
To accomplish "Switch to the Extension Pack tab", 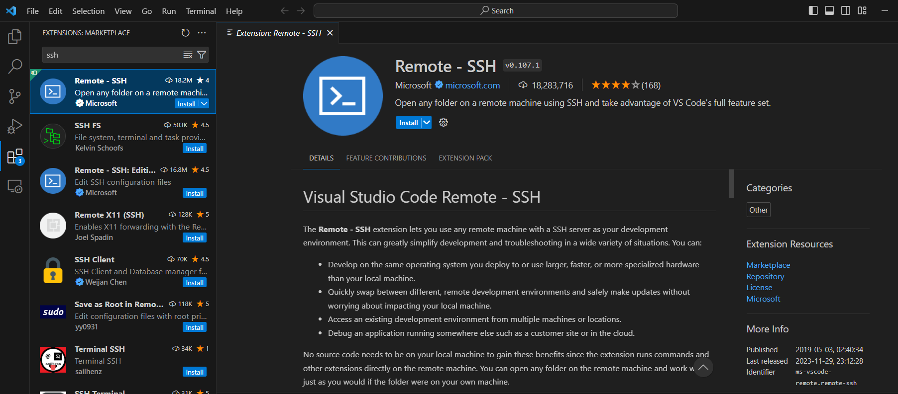I will click(465, 158).
